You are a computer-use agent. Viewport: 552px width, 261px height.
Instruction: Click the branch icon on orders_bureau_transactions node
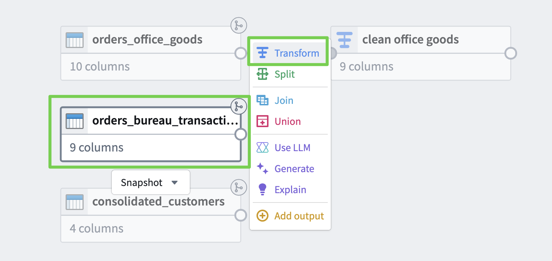238,106
